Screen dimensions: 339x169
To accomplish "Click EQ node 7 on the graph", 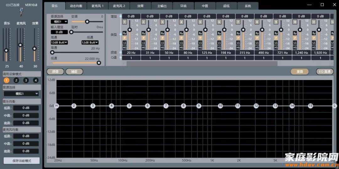I will 166,106.
